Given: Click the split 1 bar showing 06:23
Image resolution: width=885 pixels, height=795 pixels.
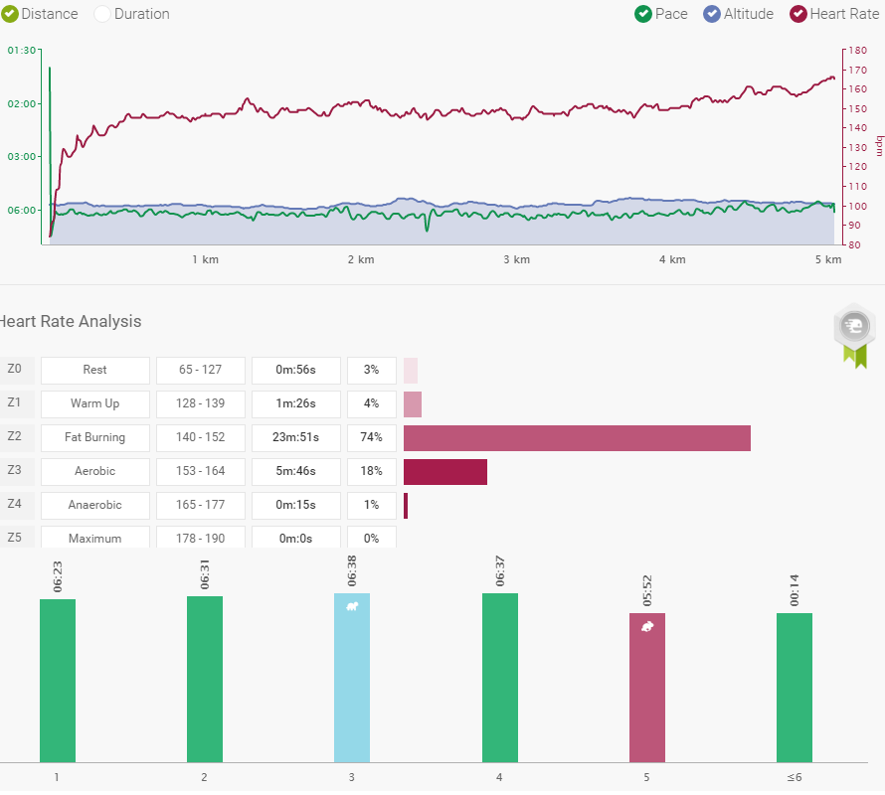Looking at the screenshot, I should pos(58,681).
